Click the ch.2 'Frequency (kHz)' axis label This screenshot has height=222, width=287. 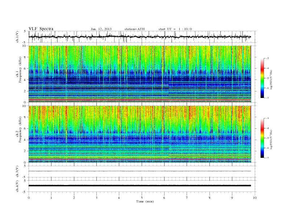pos(20,129)
